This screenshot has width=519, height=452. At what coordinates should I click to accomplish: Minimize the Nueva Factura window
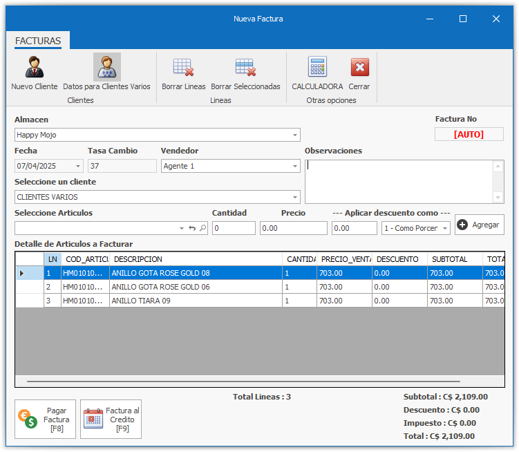(430, 19)
